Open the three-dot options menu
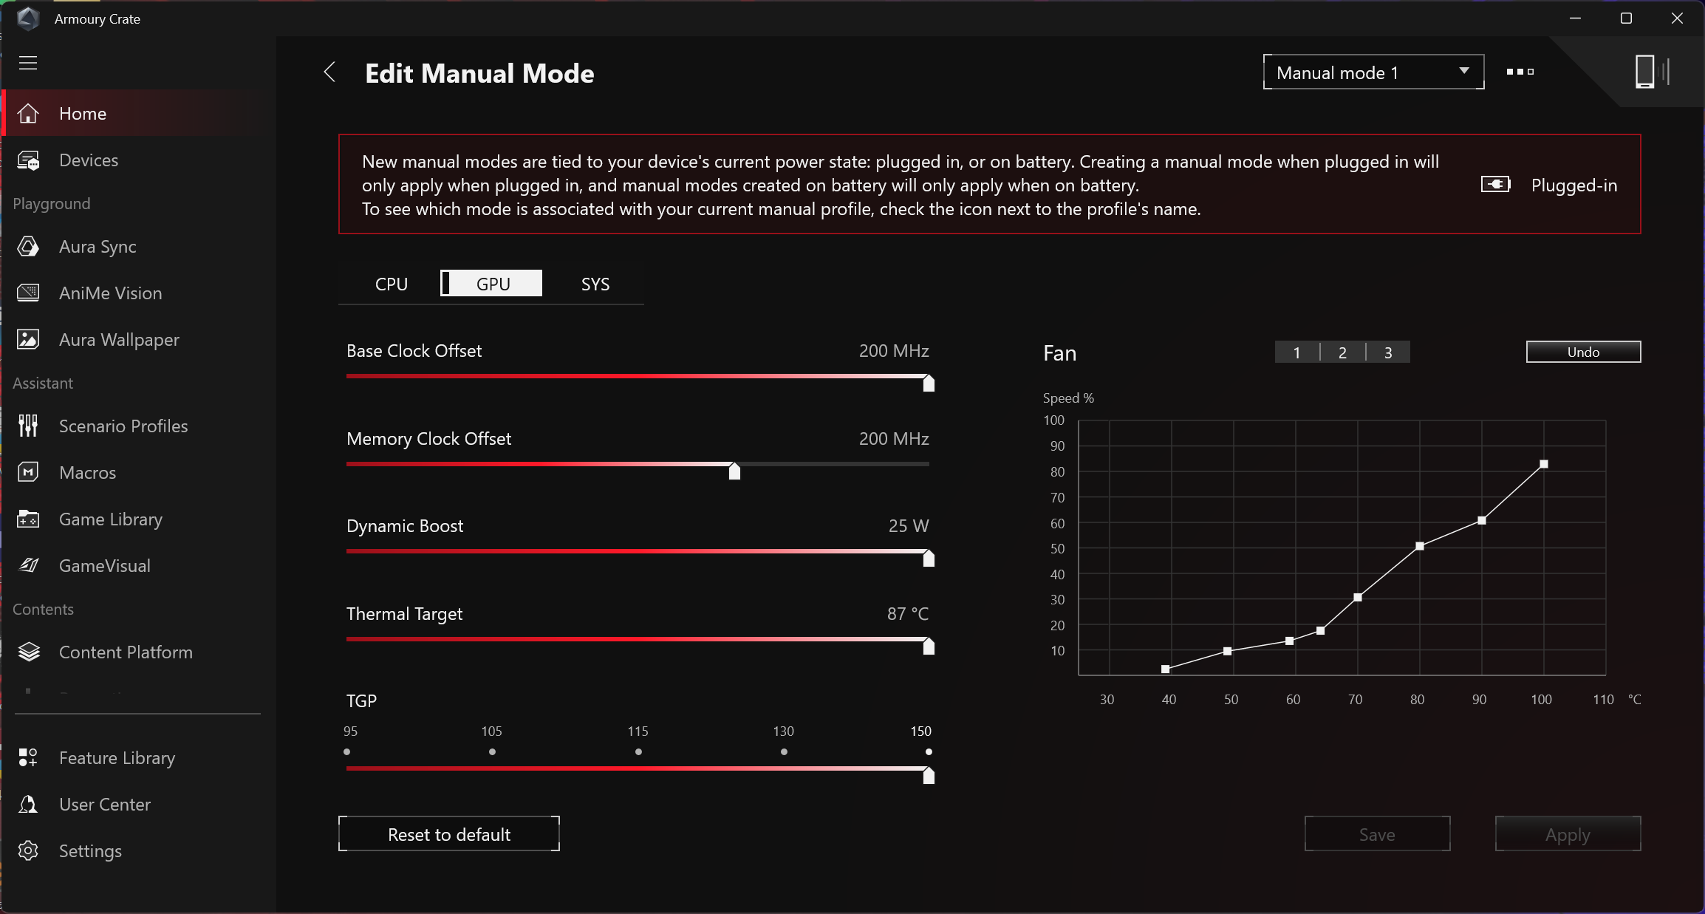1705x914 pixels. coord(1520,72)
